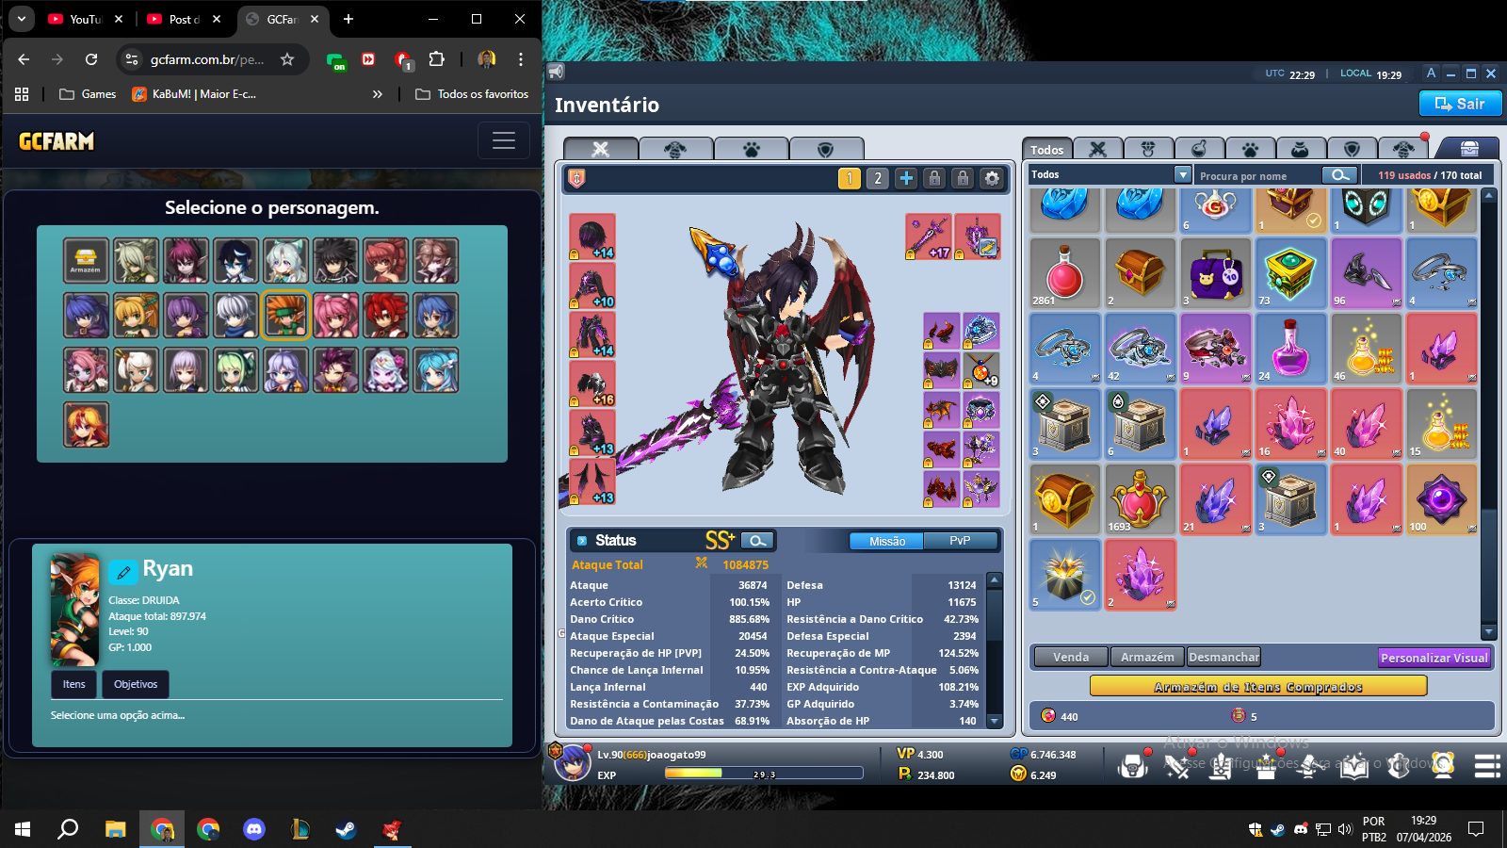Open equipment preset settings gear
This screenshot has width=1507, height=848.
pos(991,178)
